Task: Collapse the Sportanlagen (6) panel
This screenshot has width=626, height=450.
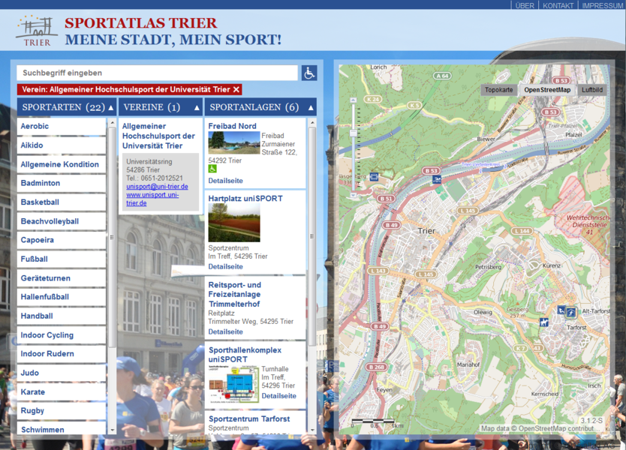Action: tap(311, 107)
